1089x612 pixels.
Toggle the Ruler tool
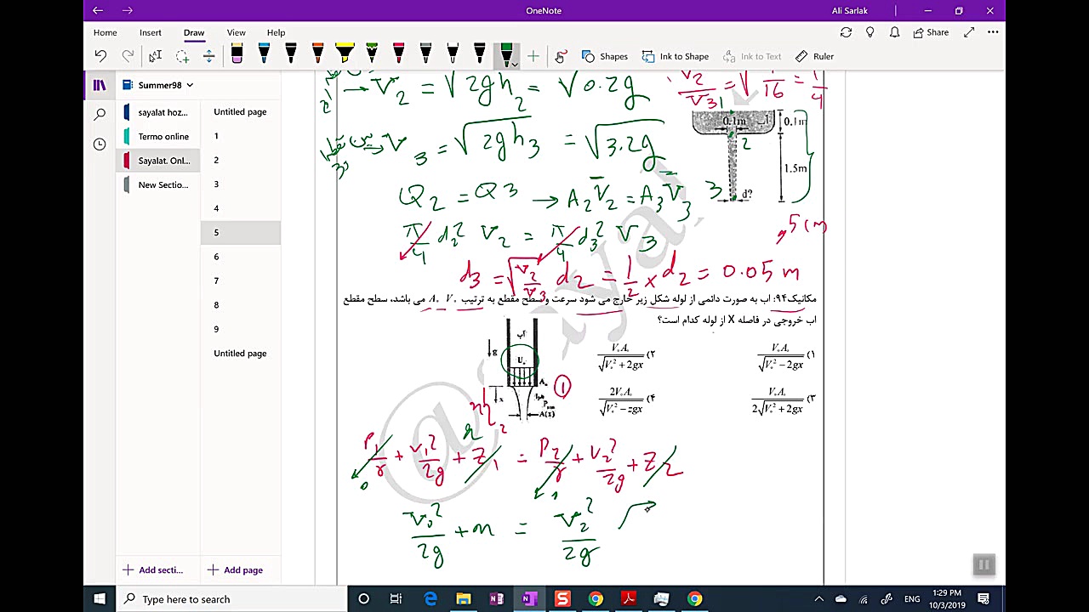(x=814, y=56)
